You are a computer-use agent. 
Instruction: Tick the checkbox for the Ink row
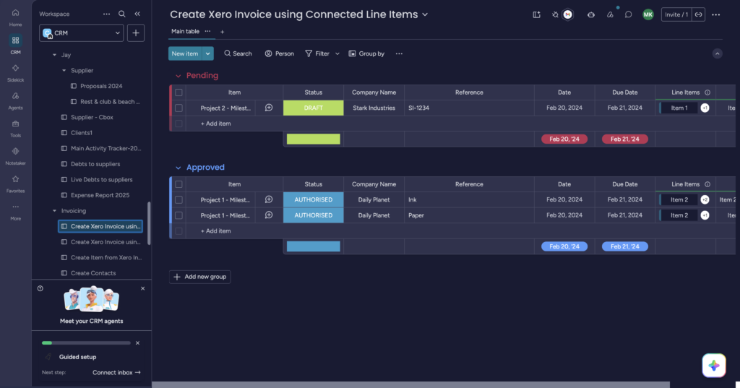[179, 199]
